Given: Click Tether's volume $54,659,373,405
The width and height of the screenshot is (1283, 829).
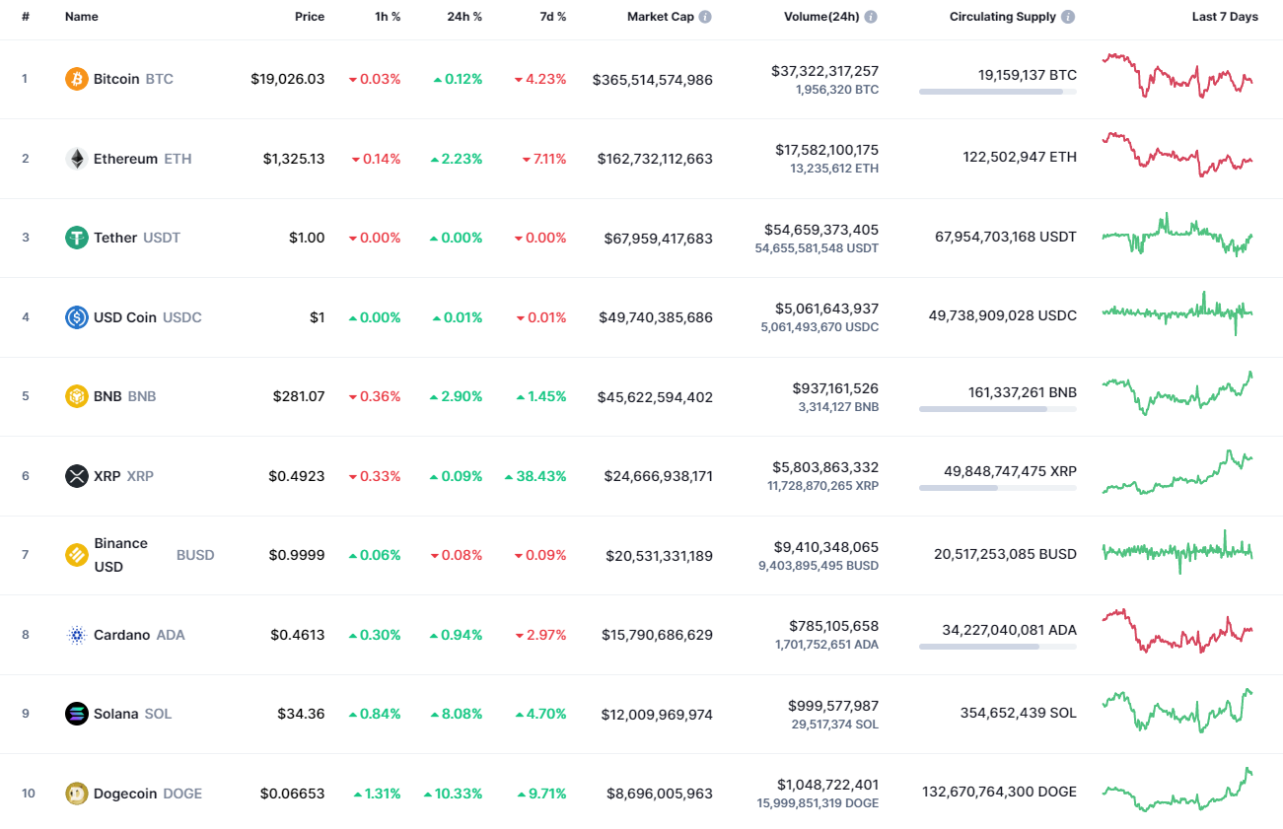Looking at the screenshot, I should point(821,230).
